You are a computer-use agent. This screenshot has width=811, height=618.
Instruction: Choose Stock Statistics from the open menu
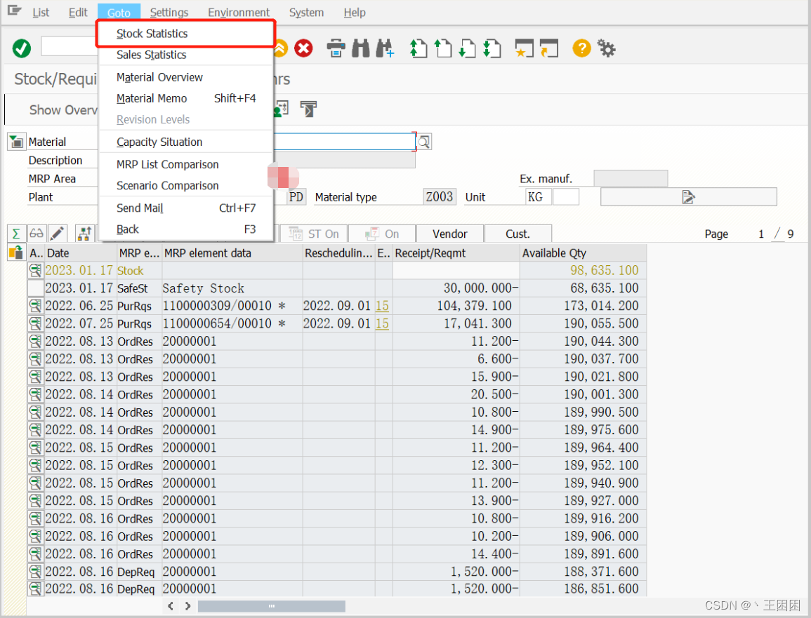pyautogui.click(x=152, y=33)
